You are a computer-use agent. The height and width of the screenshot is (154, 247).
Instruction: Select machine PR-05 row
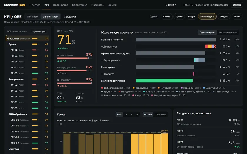(27, 73)
